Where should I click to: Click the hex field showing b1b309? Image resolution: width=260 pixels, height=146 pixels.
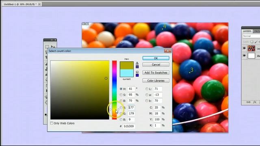129,126
